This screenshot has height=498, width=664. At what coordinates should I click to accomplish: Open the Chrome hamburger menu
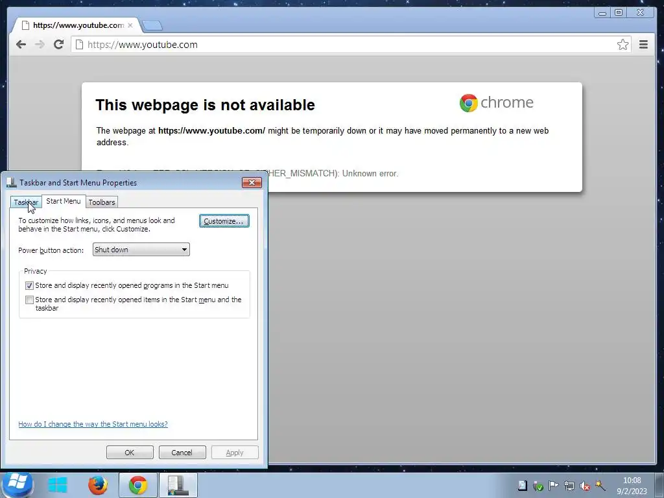(x=643, y=45)
